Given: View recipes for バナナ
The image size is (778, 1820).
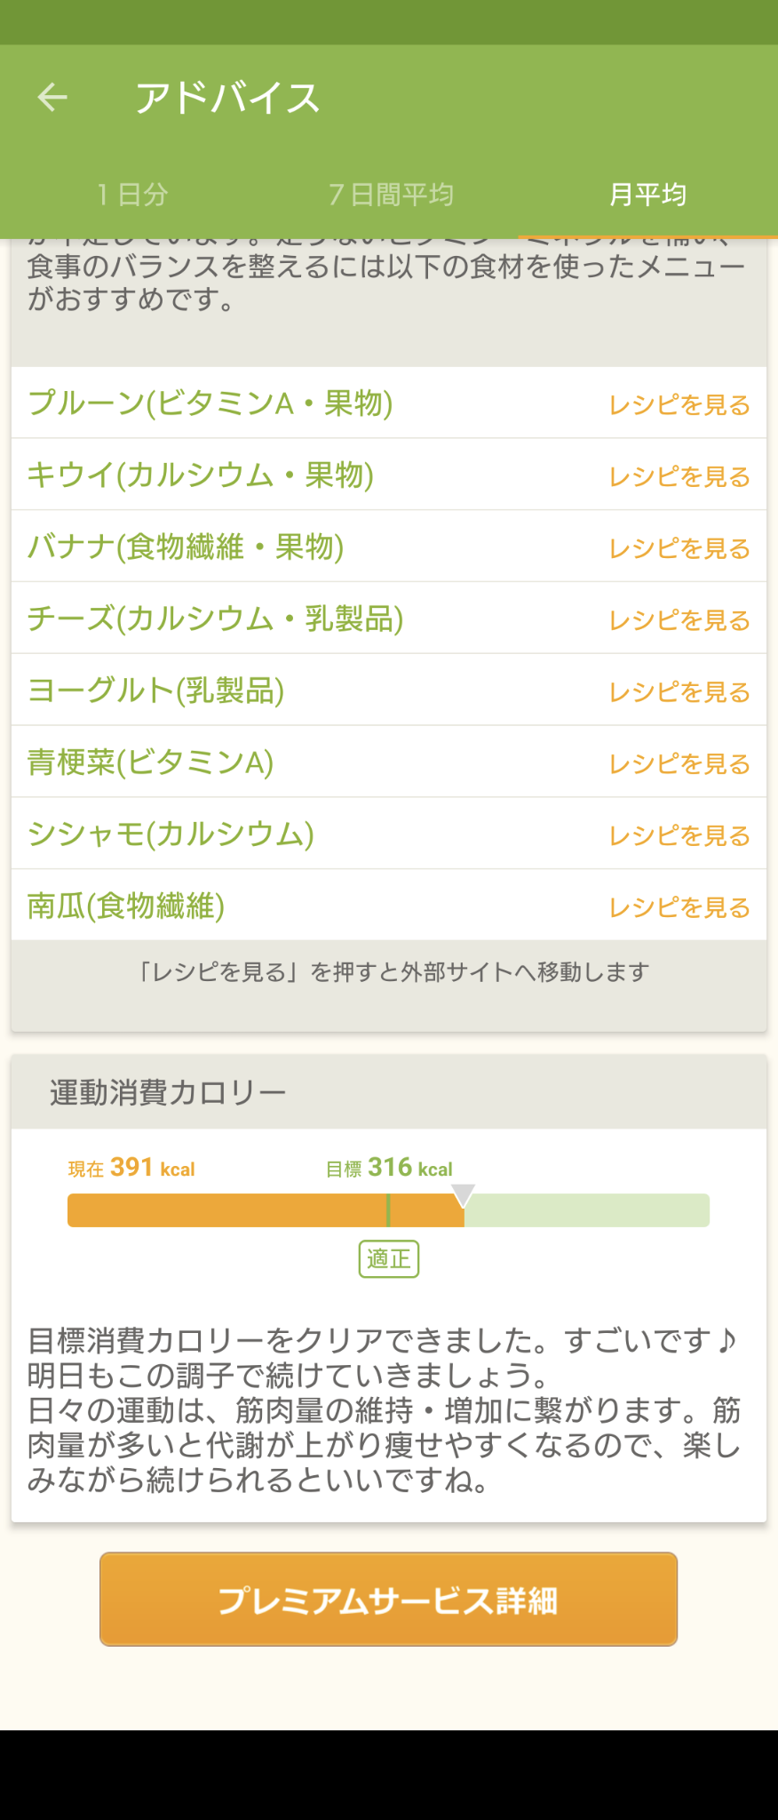Looking at the screenshot, I should pos(679,549).
